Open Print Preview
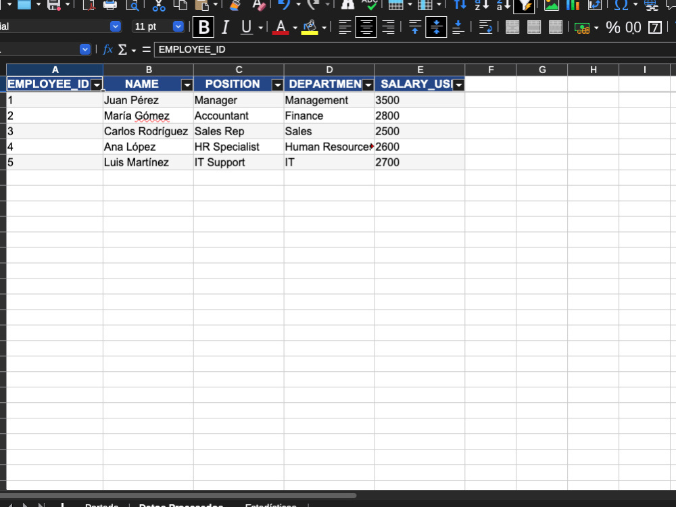This screenshot has height=507, width=676. click(x=132, y=5)
